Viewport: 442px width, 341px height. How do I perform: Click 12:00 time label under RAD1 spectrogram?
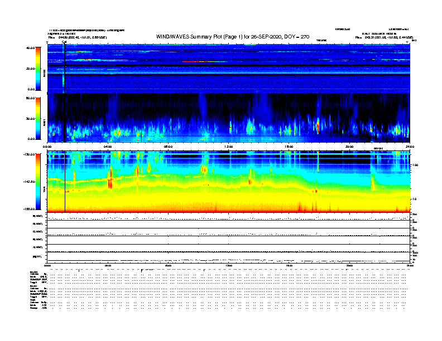[x=229, y=147]
